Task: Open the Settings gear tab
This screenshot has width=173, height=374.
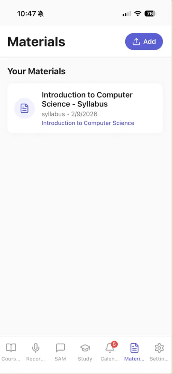Action: [159, 348]
